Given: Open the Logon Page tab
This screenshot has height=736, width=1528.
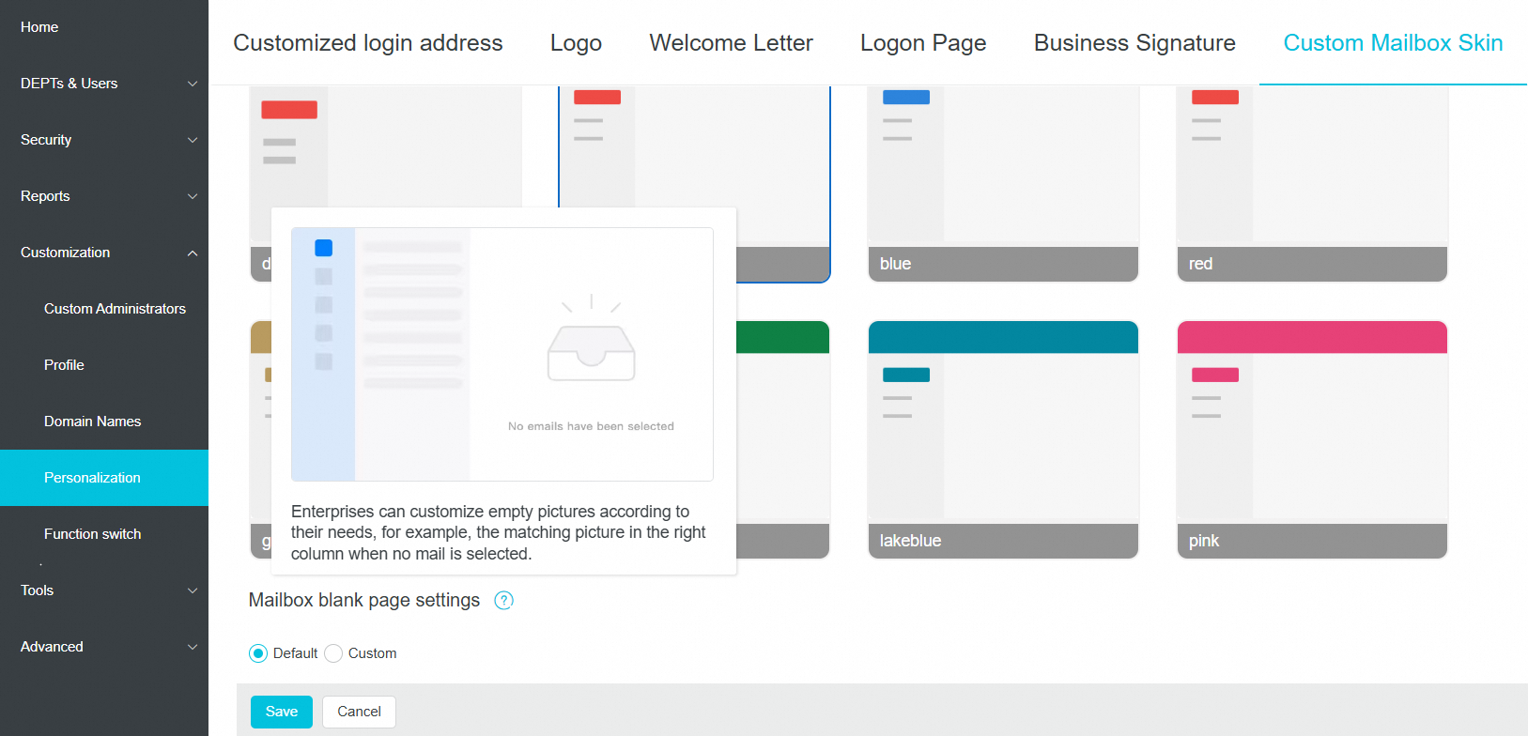Looking at the screenshot, I should [x=923, y=43].
